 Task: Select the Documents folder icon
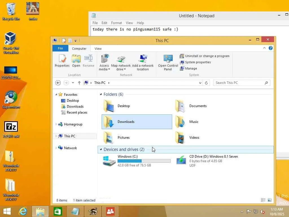click(x=181, y=106)
